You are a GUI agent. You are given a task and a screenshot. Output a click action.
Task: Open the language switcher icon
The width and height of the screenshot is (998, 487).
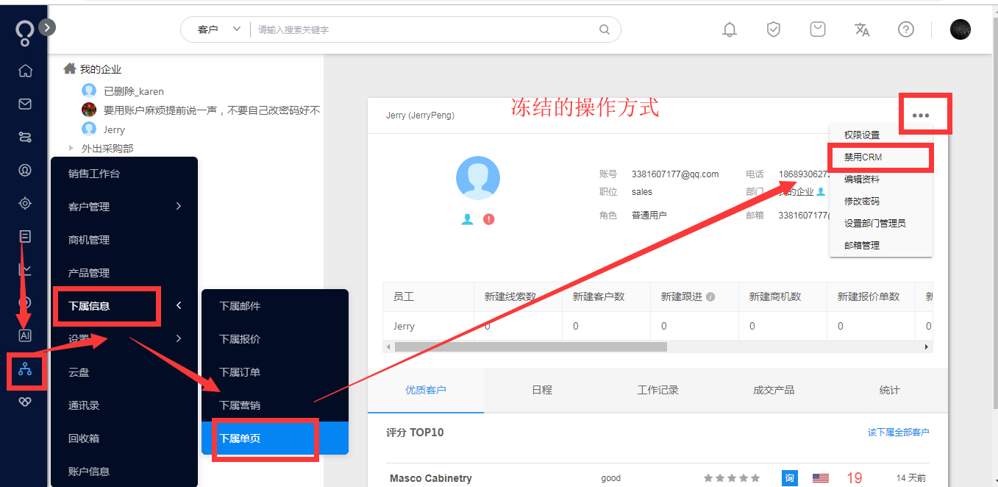861,29
